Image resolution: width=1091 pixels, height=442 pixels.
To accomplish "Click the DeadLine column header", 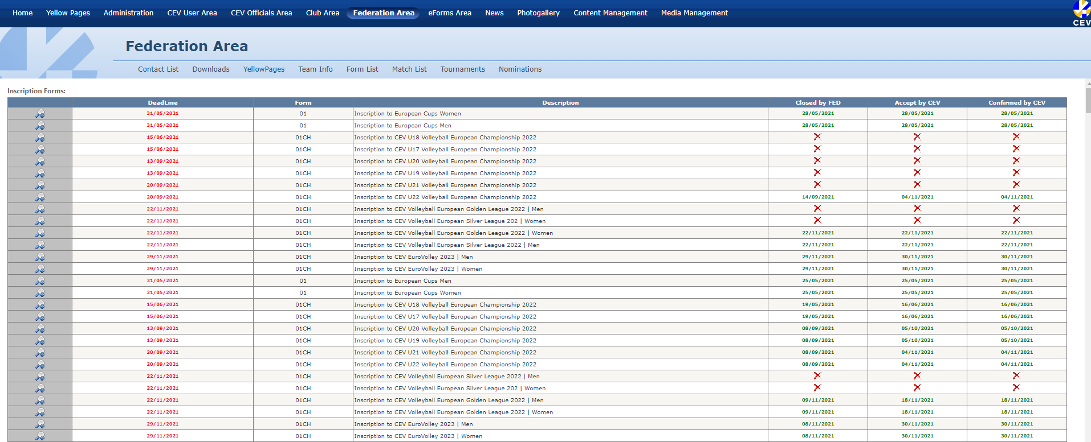I will click(162, 102).
